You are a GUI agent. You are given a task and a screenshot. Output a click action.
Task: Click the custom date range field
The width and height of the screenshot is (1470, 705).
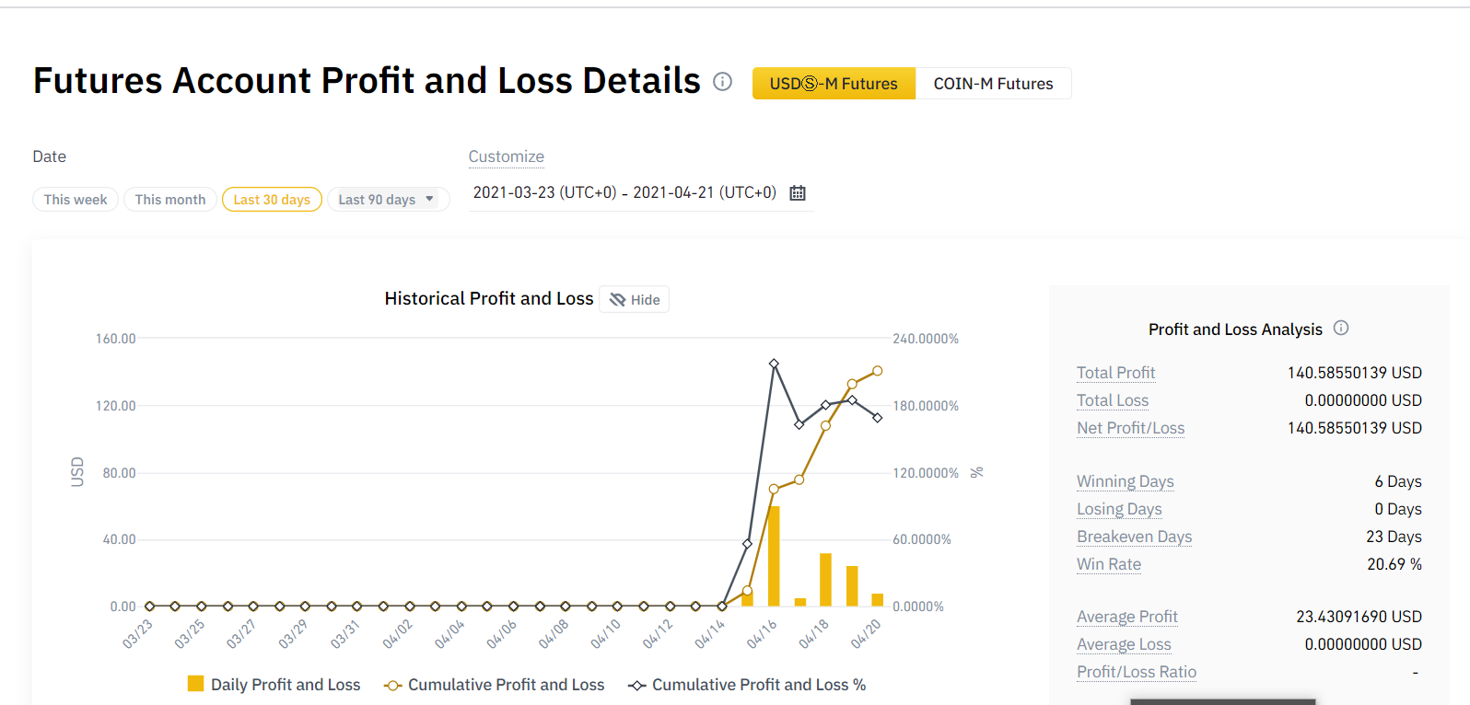tap(624, 193)
